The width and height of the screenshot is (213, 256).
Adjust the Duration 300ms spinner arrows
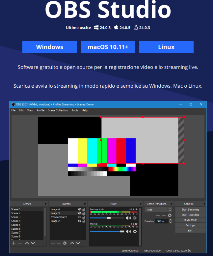171,221
